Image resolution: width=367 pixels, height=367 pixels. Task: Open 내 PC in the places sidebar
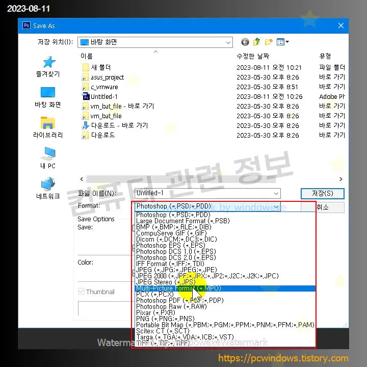tap(48, 158)
